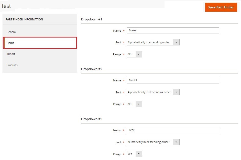This screenshot has width=241, height=160.
Task: Click the Part Finder Information panel header
Action: pyautogui.click(x=24, y=19)
